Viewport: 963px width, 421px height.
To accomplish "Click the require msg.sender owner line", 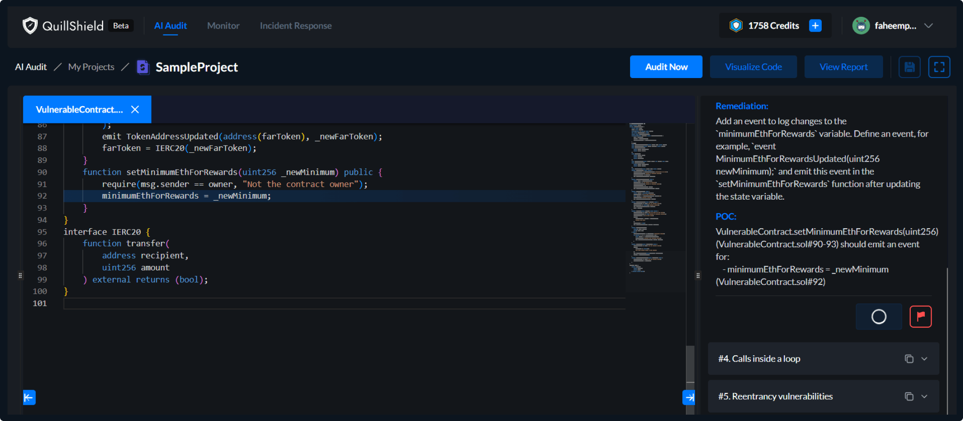I will [x=235, y=184].
